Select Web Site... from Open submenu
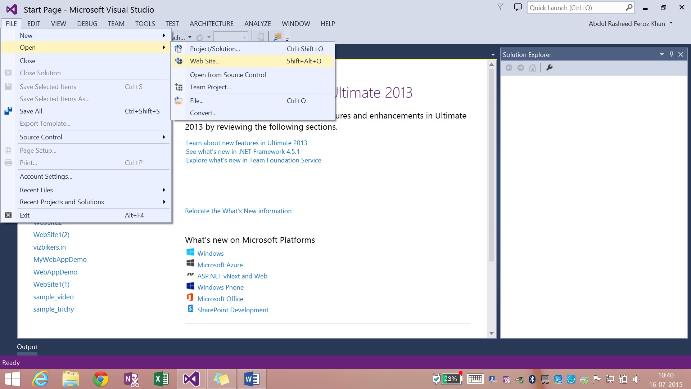 tap(253, 61)
